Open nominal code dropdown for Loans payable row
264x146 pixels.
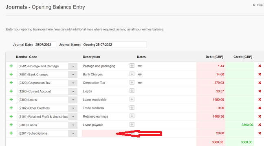(x=73, y=125)
